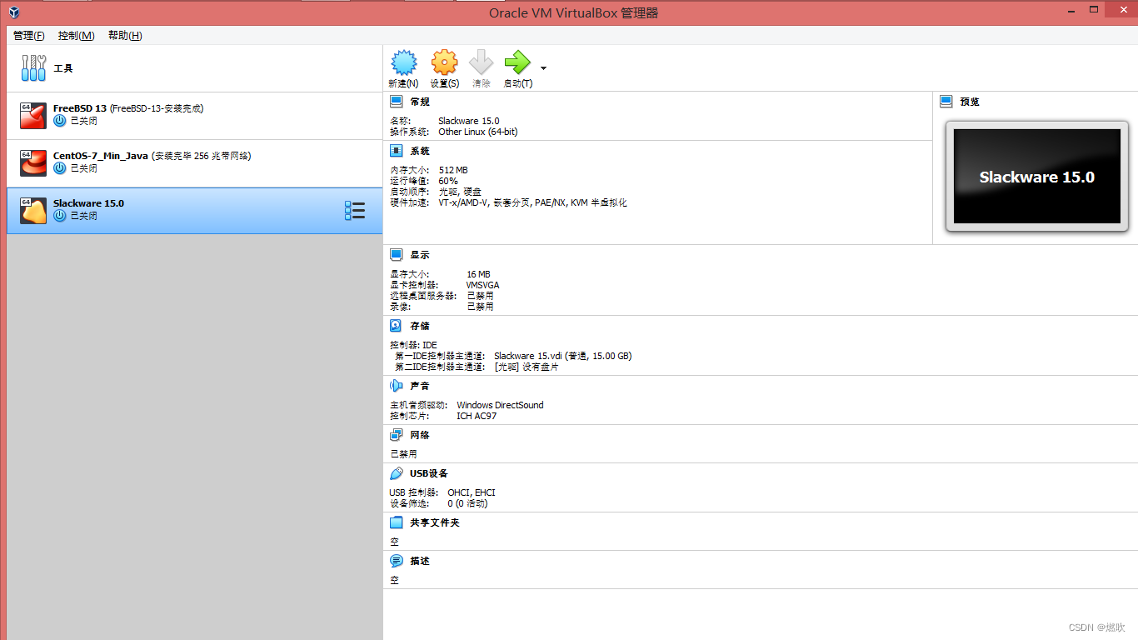This screenshot has width=1138, height=640.
Task: Open General settings via 常规 heading
Action: (420, 102)
